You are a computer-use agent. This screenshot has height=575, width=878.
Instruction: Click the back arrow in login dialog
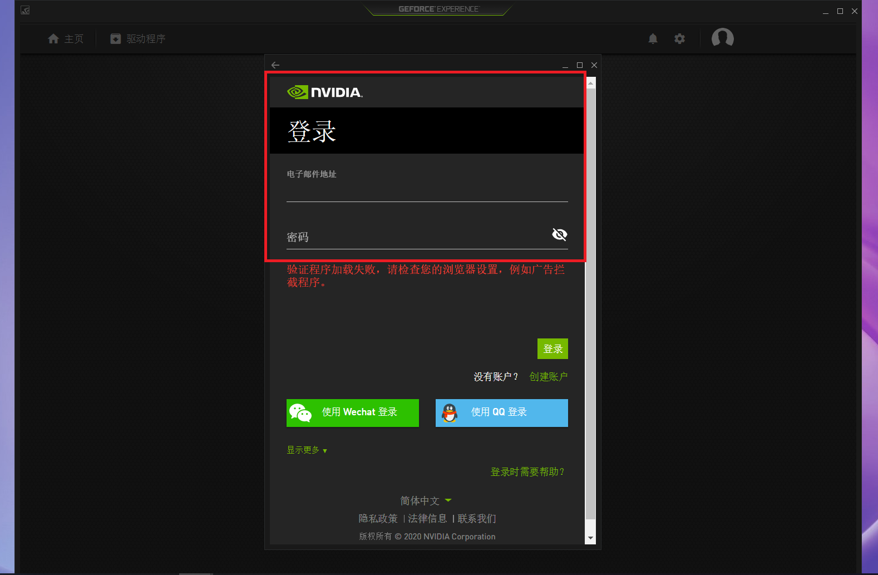click(275, 65)
